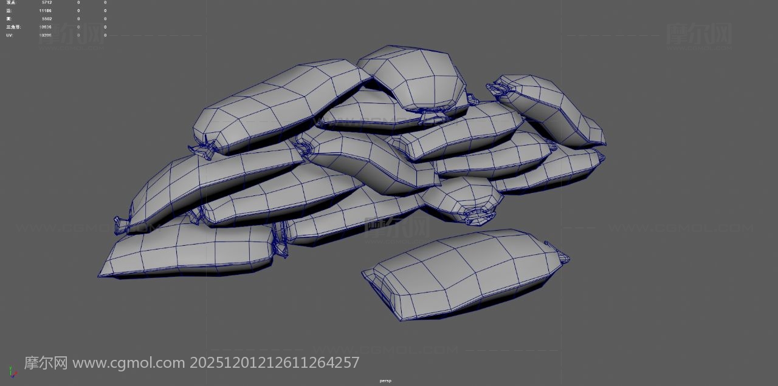Click the vertex count value 5712
Viewport: 778px width, 386px height.
click(47, 2)
